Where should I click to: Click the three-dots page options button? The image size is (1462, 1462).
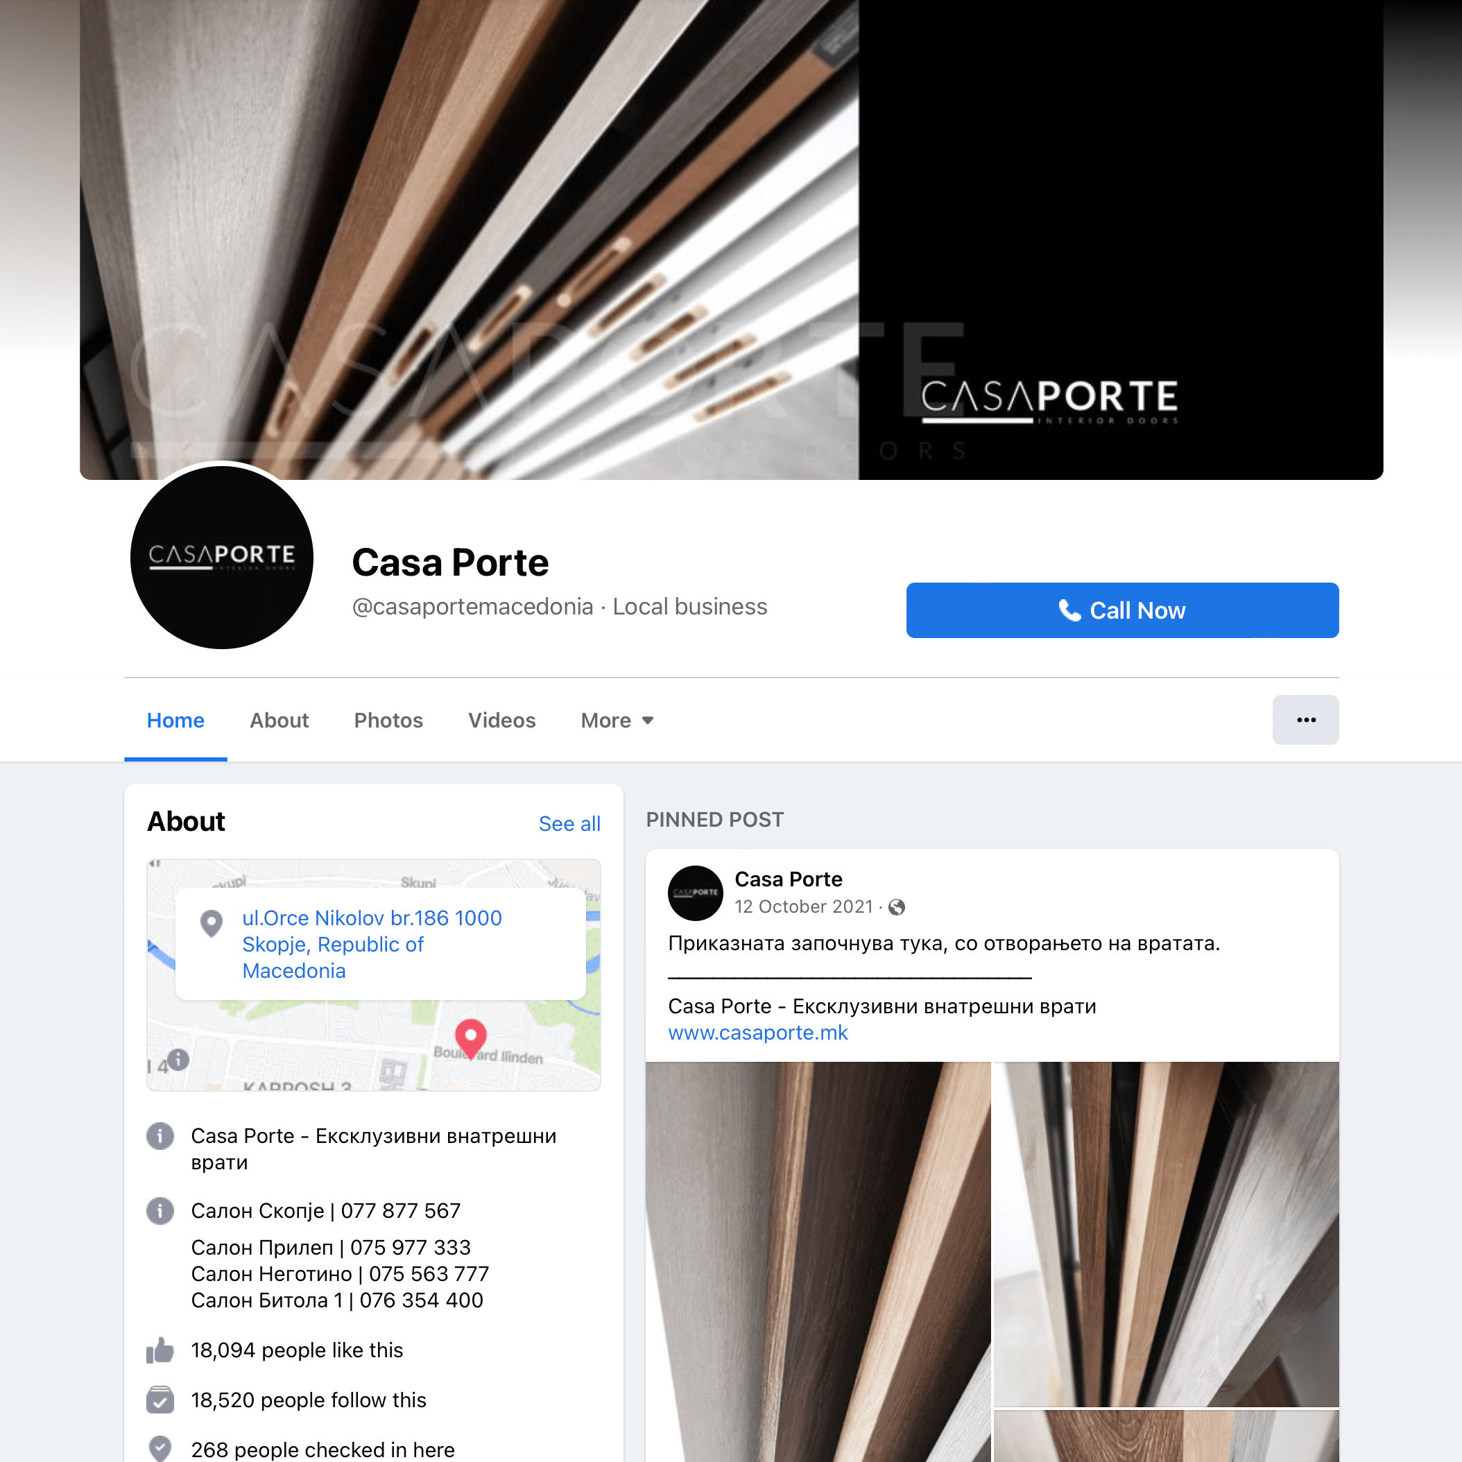tap(1305, 720)
